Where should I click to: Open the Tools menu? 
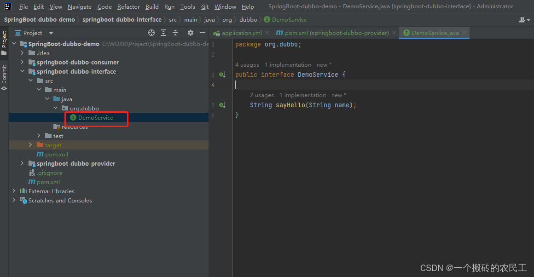[188, 6]
